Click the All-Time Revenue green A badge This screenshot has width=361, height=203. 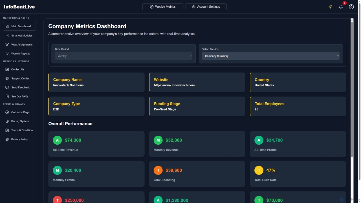(57, 140)
